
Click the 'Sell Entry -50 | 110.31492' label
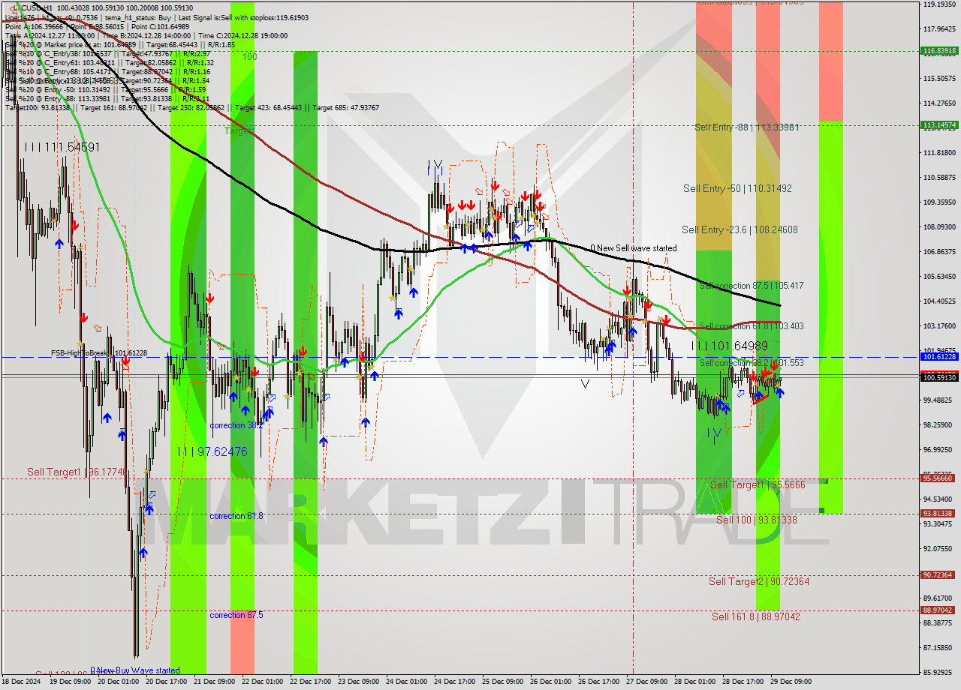click(737, 189)
